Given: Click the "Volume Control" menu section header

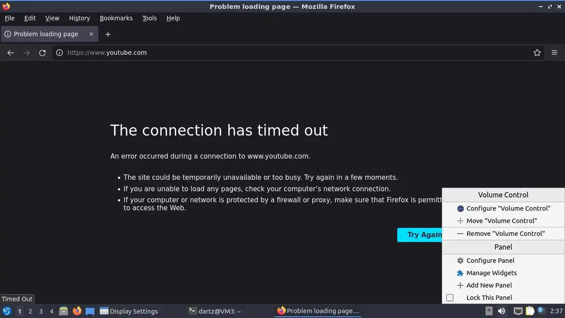Looking at the screenshot, I should [503, 195].
